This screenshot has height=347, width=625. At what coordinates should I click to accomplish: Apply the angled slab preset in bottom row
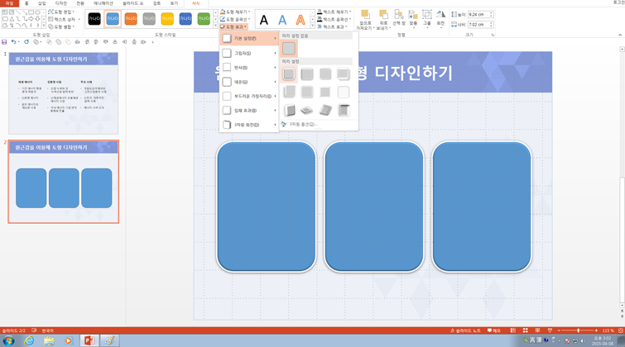[x=325, y=110]
